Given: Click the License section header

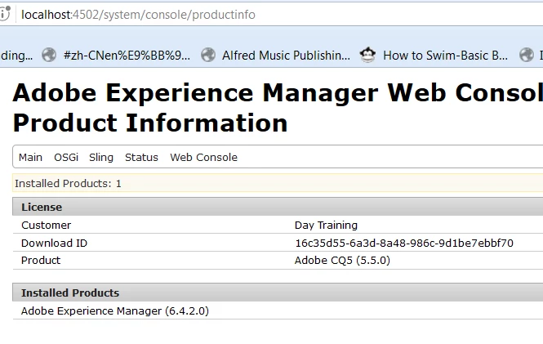Looking at the screenshot, I should (x=42, y=207).
